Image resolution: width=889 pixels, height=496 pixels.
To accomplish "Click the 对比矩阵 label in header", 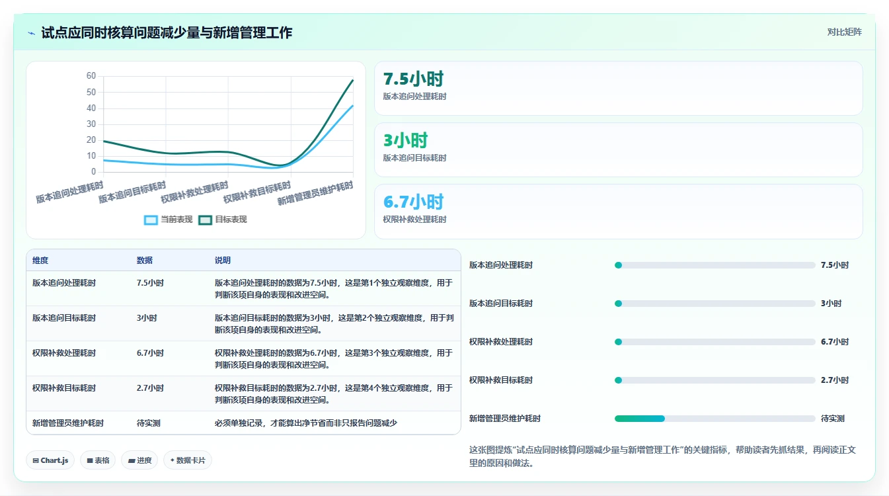I will click(844, 32).
